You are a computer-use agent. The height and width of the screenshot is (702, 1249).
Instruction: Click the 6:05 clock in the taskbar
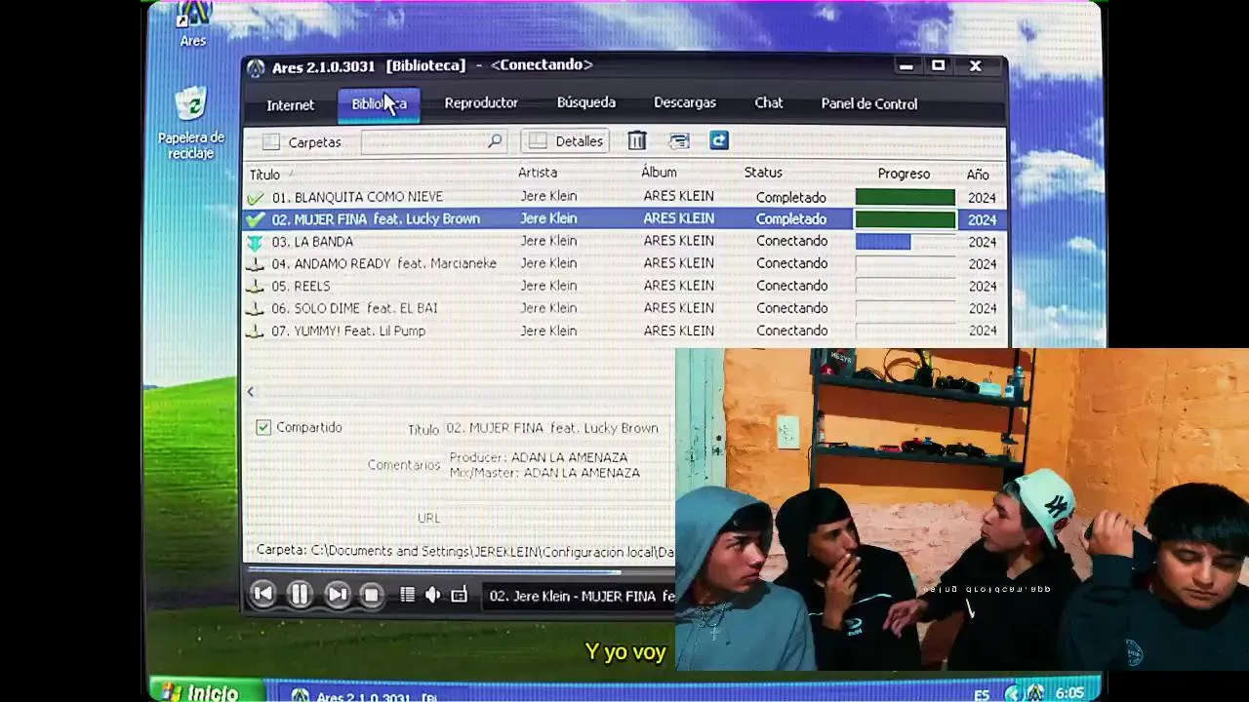(x=1070, y=693)
